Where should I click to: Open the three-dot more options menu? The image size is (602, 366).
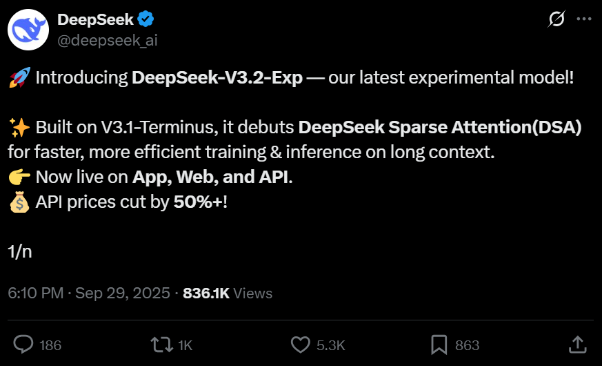click(583, 20)
